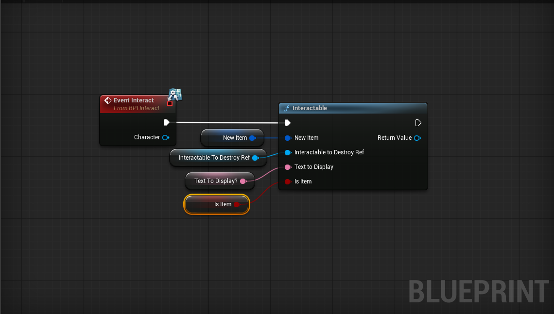
Task: Click the Interactable node exec input pin
Action: (x=287, y=123)
